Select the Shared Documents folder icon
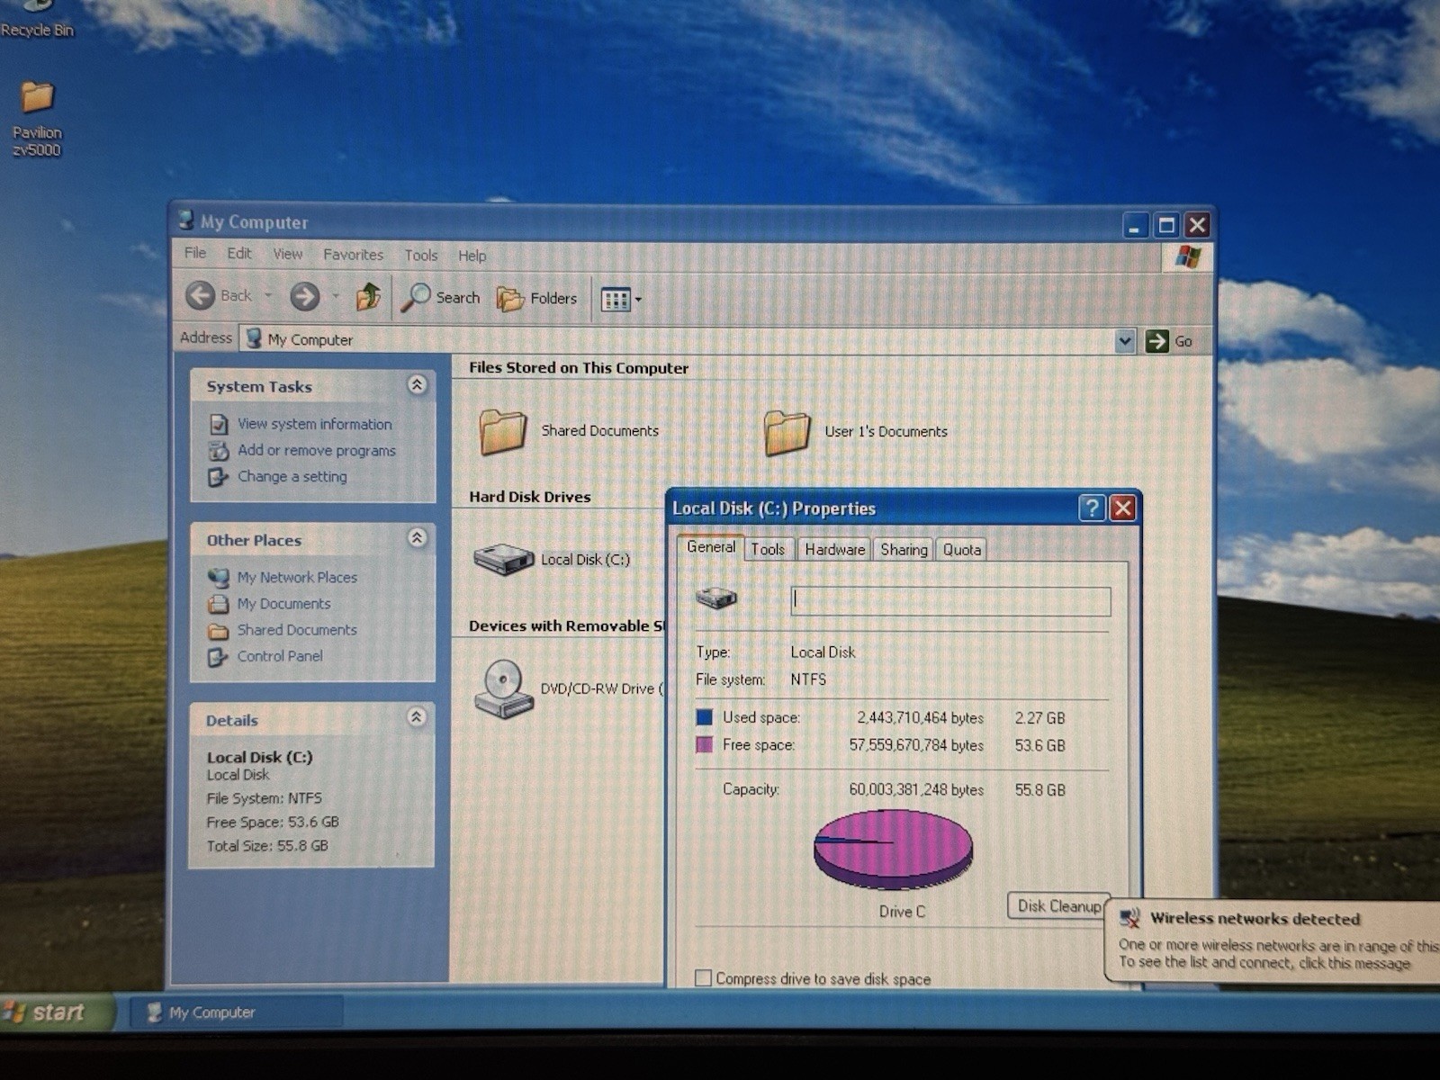This screenshot has width=1440, height=1080. click(x=502, y=431)
